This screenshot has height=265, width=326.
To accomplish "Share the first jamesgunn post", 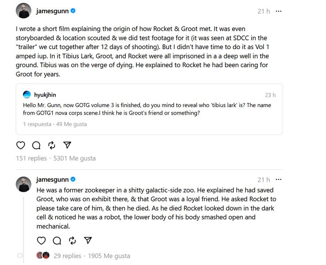I will point(67,145).
